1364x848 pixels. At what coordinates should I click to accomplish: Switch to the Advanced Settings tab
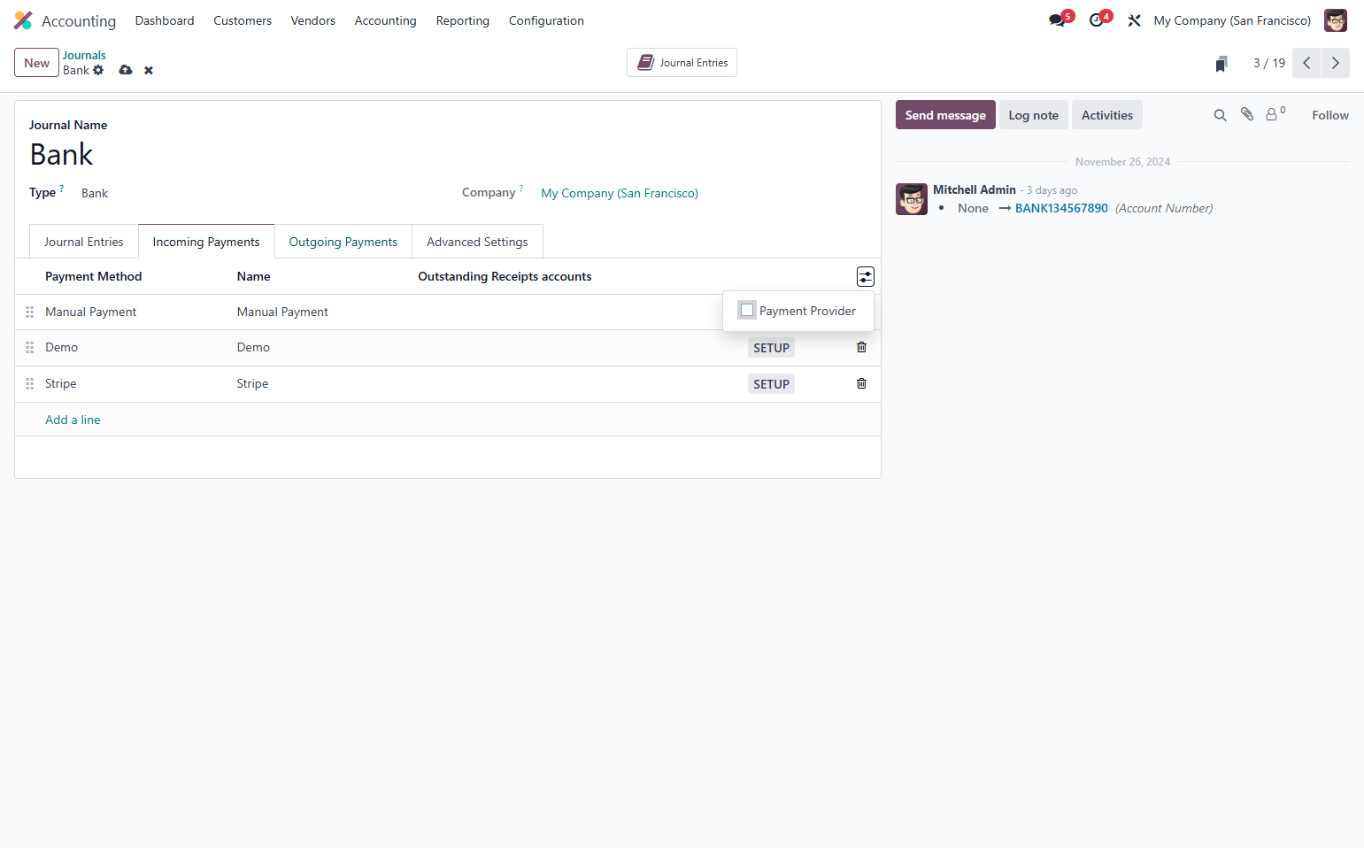click(477, 242)
